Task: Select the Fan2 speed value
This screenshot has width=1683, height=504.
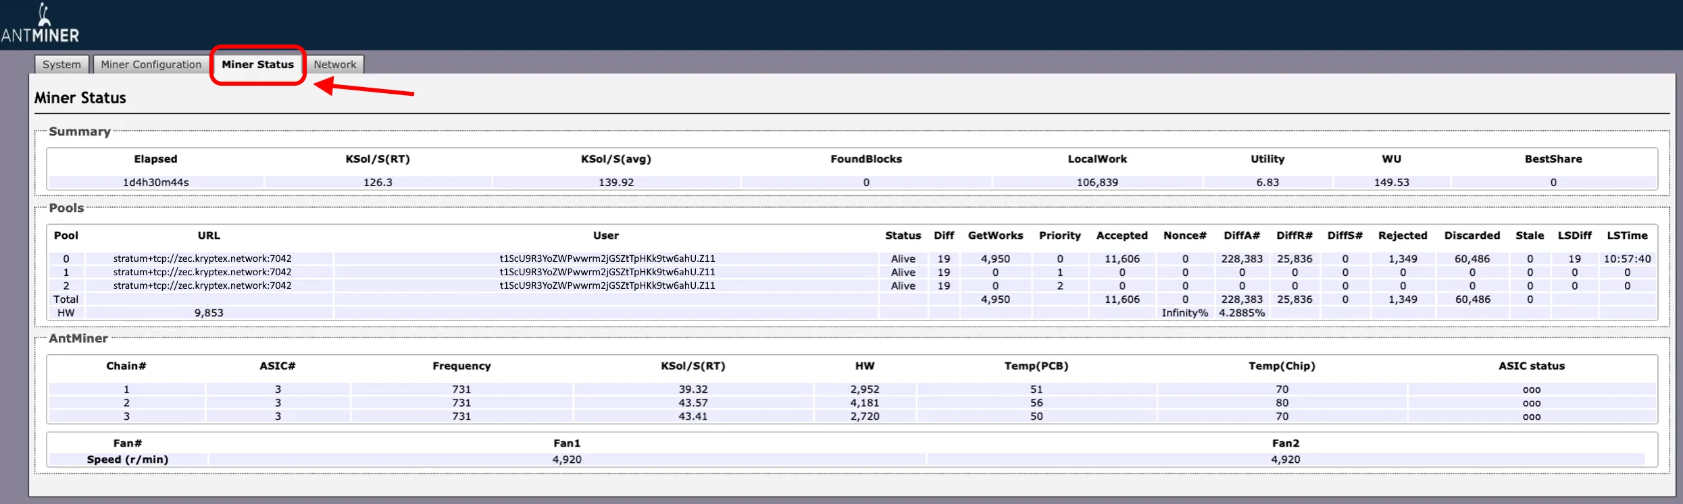Action: coord(1285,459)
